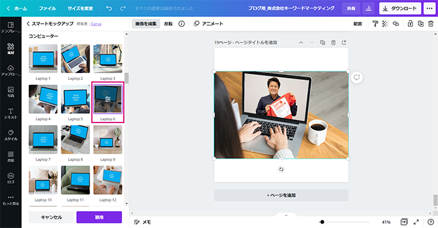438x228 pixels.
Task: Select the Laptop 1 mockup thumbnail
Action: click(x=43, y=59)
